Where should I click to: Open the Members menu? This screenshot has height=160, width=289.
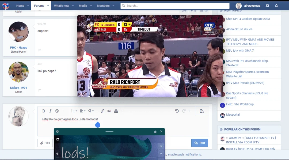tap(103, 6)
